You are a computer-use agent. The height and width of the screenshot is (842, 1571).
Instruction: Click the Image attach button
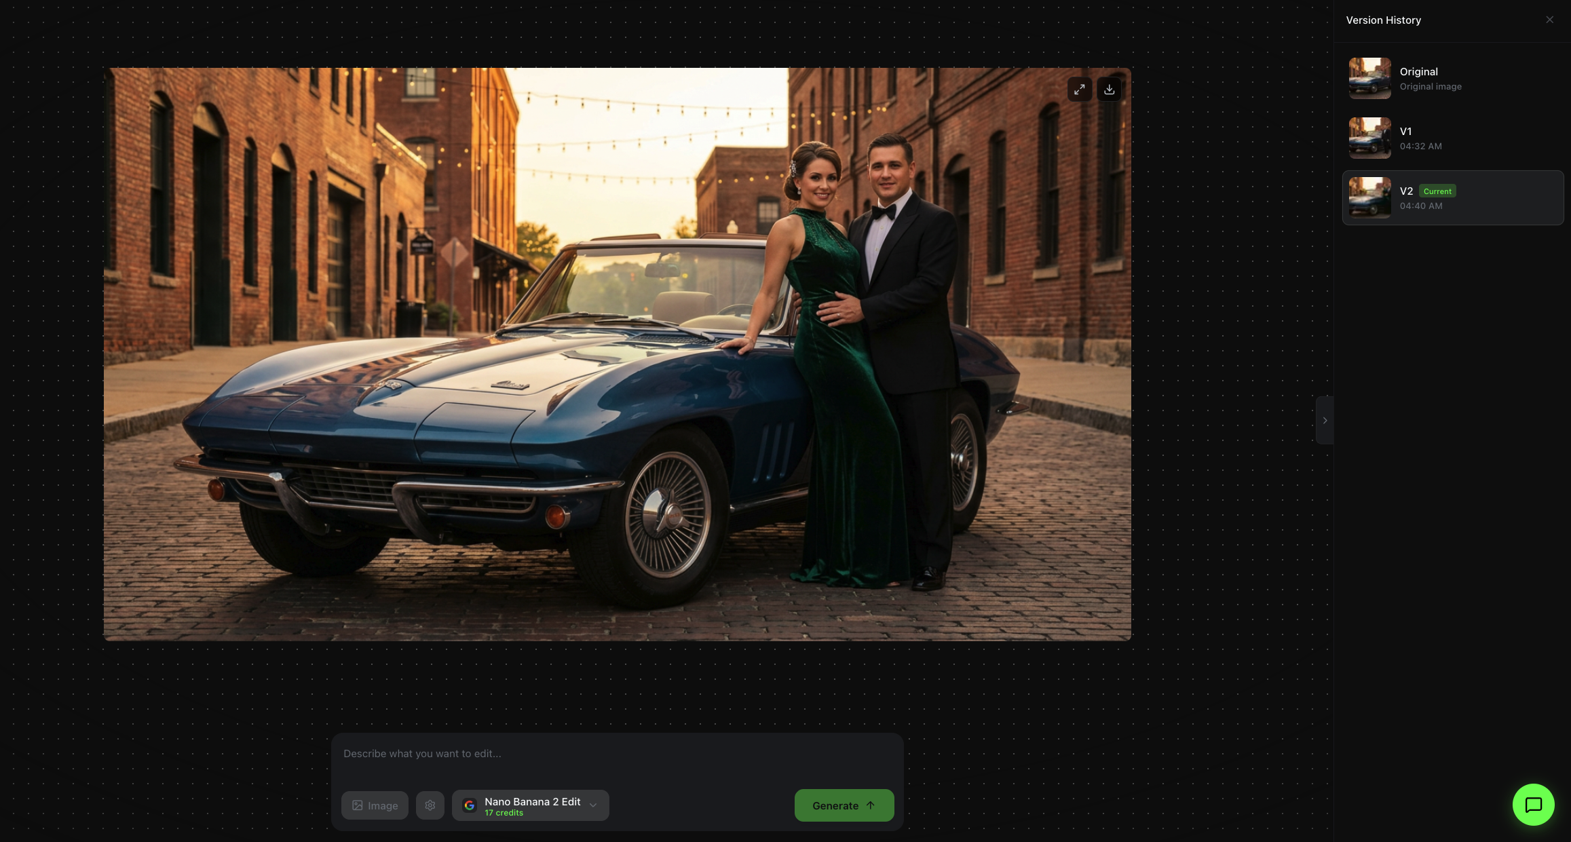click(x=375, y=805)
